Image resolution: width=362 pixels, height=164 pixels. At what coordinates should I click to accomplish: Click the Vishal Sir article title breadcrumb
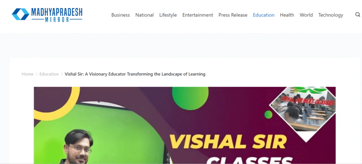pos(135,74)
